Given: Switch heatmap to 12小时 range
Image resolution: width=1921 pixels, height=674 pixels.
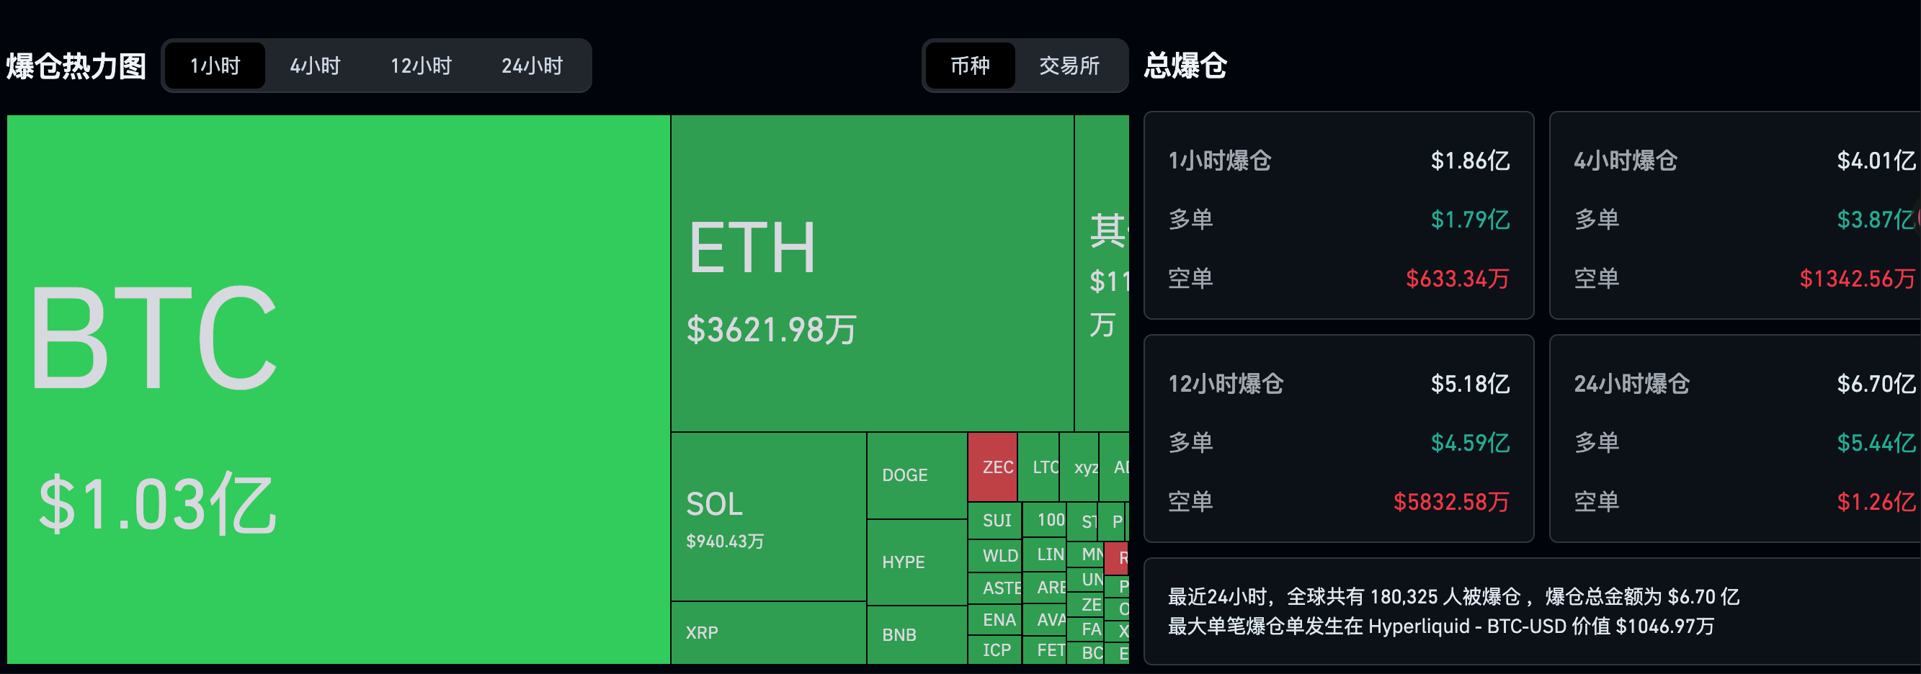Looking at the screenshot, I should tap(422, 66).
